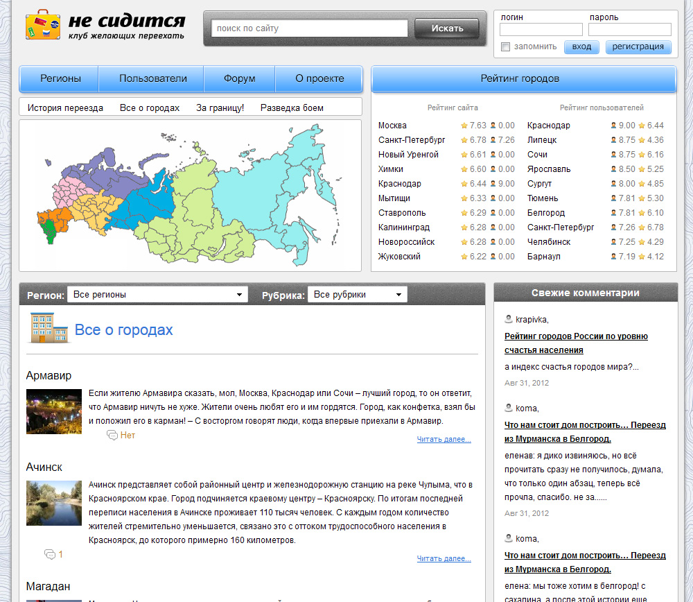
Task: Click star icon in Липецк row
Action: pyautogui.click(x=642, y=140)
